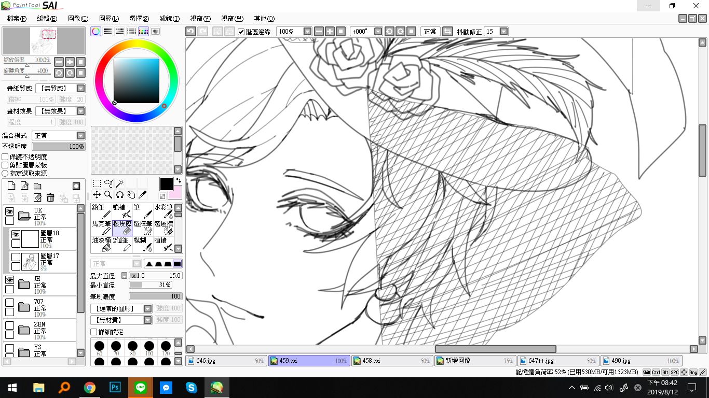This screenshot has height=398, width=709.
Task: Open the 濾鏡 menu
Action: [x=170, y=18]
